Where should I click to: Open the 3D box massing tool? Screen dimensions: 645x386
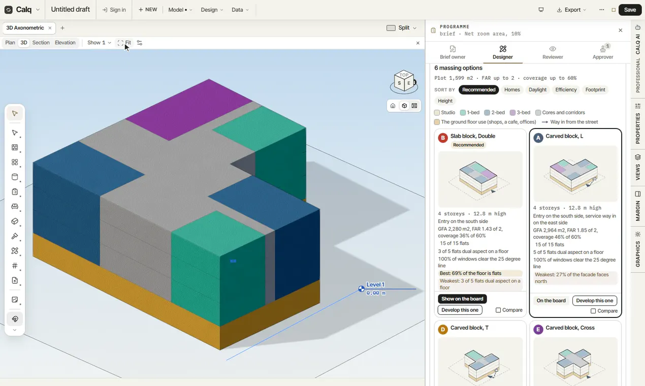point(15,221)
